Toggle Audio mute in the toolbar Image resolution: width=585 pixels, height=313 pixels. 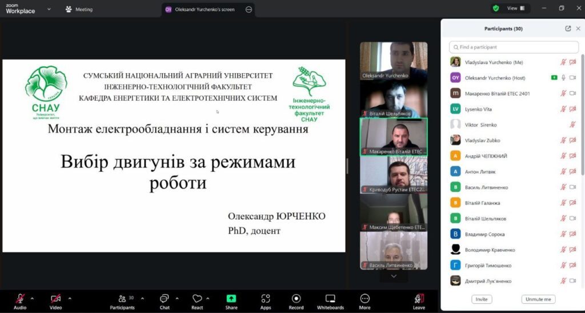tap(20, 299)
